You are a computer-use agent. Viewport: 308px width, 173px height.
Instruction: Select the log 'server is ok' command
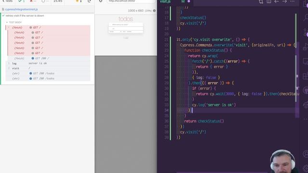point(48,63)
